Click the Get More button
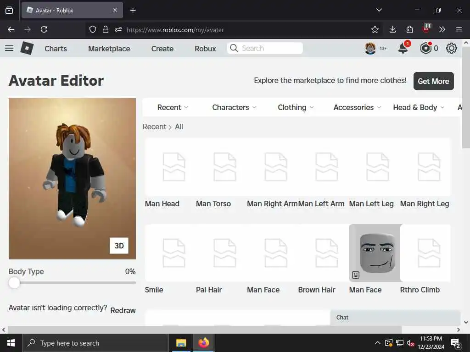Image resolution: width=470 pixels, height=352 pixels. click(433, 81)
